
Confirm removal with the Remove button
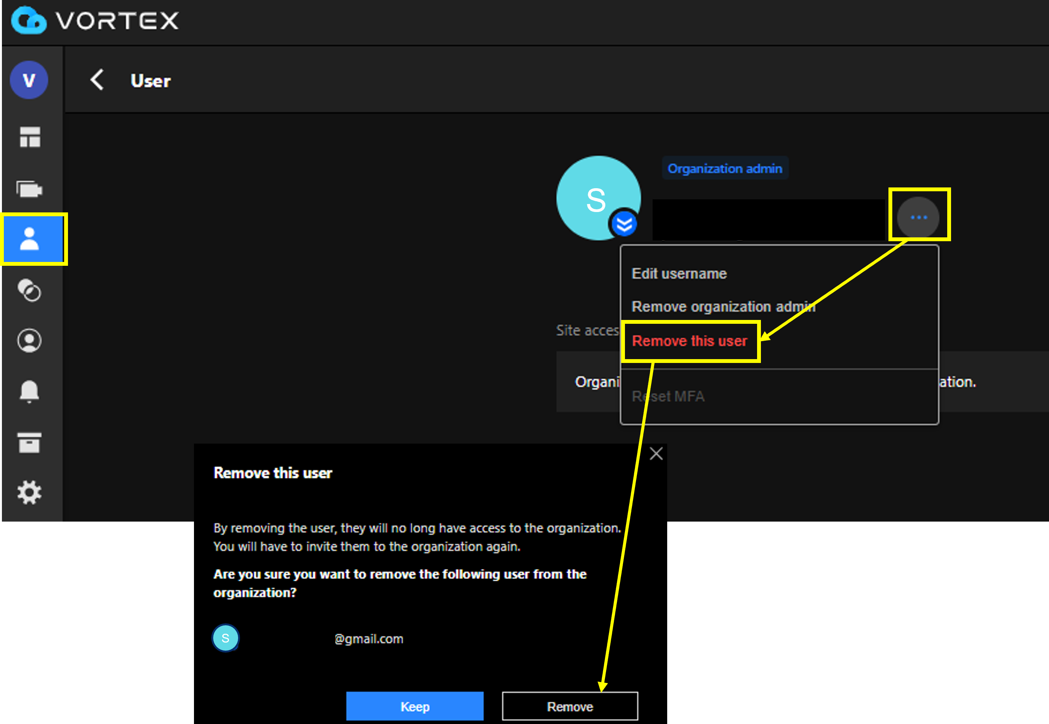tap(570, 706)
